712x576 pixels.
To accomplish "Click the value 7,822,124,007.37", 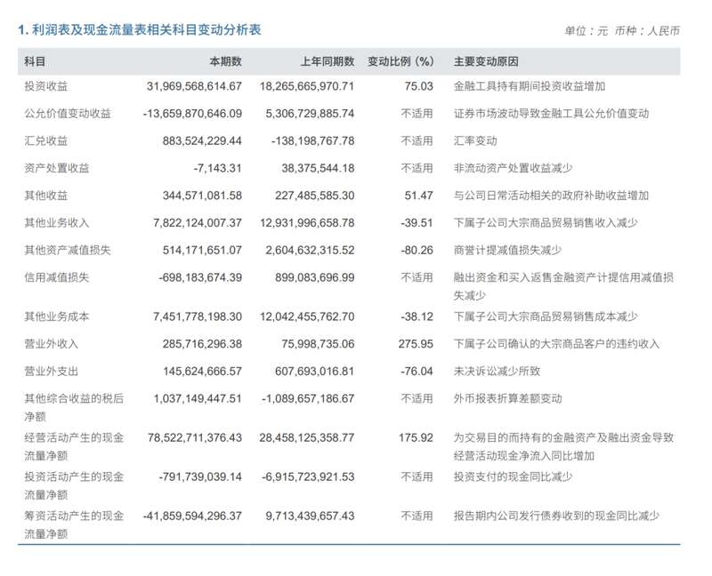I will click(x=198, y=223).
